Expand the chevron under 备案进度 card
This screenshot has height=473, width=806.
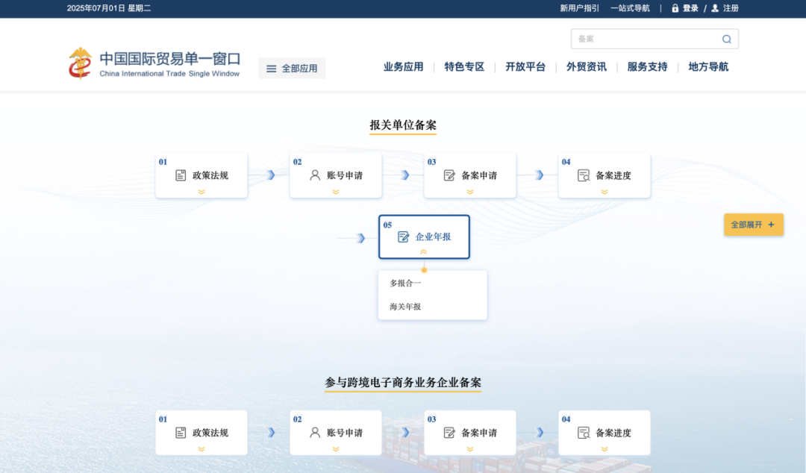604,192
